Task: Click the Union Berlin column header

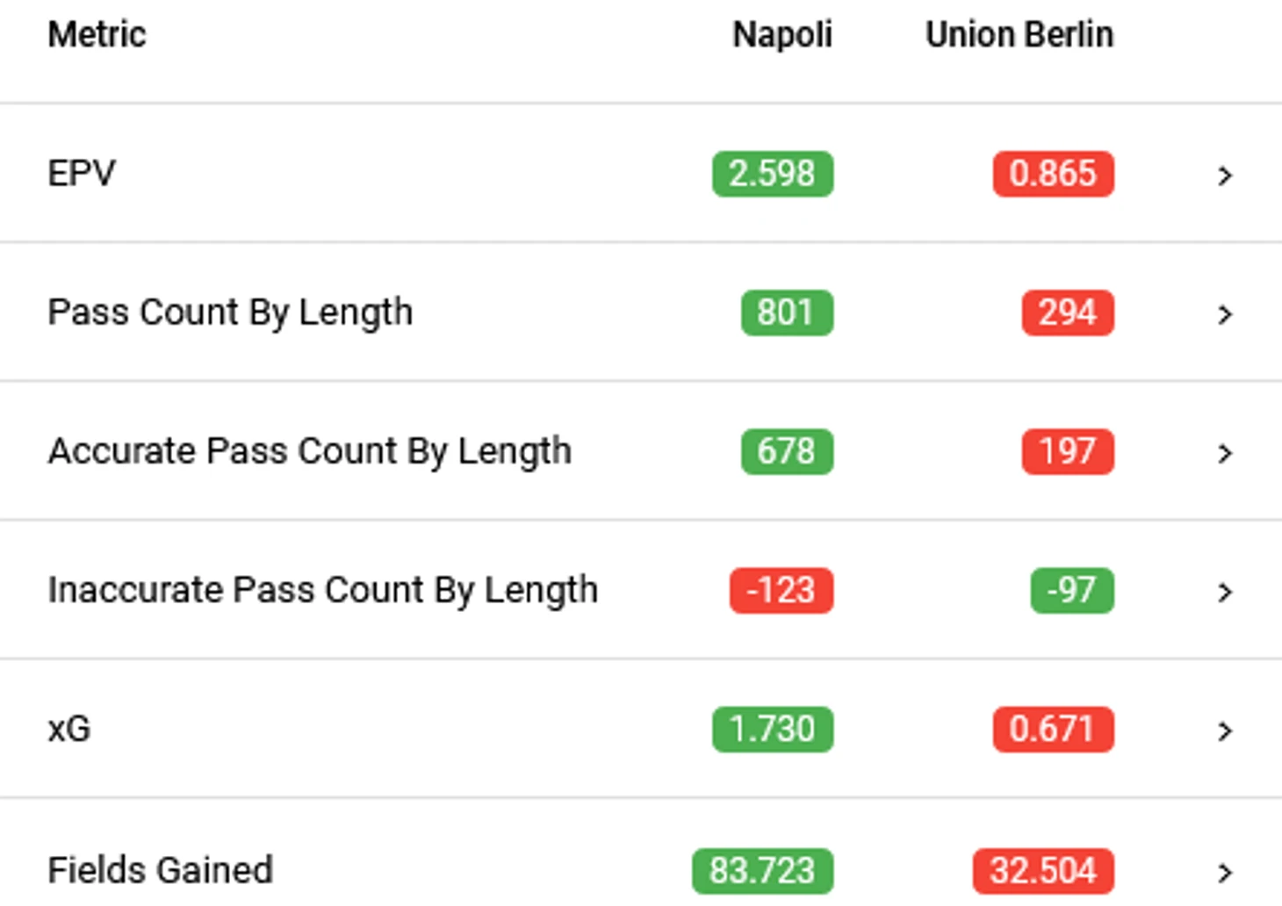Action: [1019, 35]
